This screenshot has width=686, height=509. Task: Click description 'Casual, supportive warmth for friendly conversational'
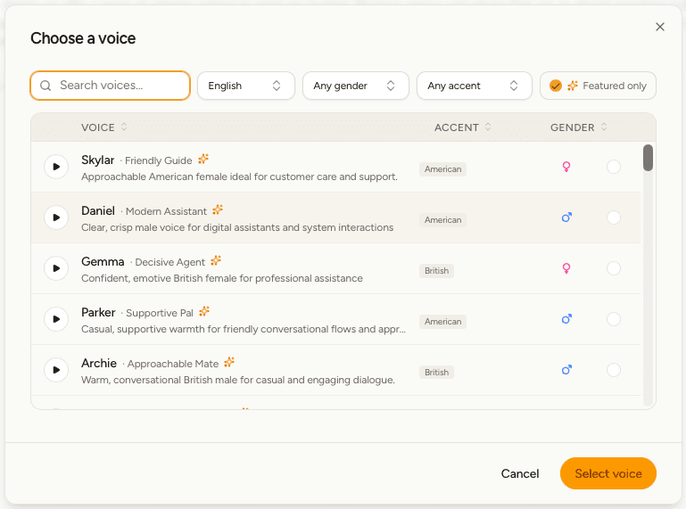[244, 329]
